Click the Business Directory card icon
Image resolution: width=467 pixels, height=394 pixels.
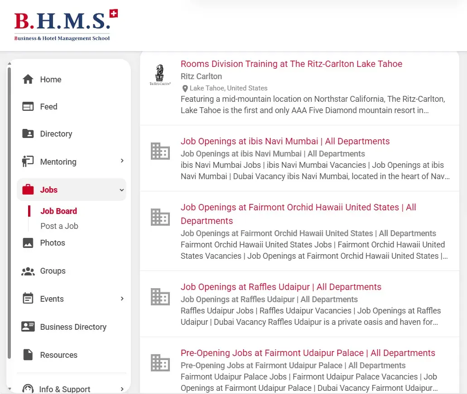28,327
